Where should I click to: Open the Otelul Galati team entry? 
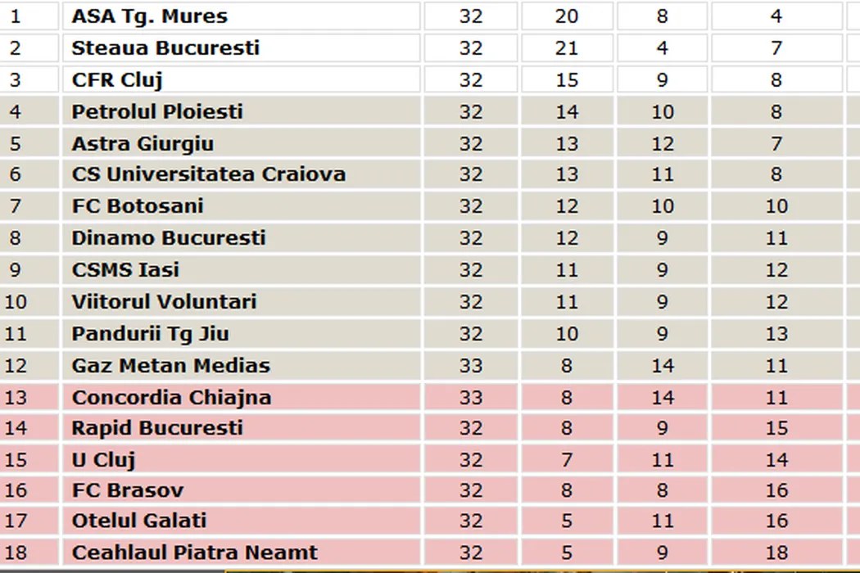139,521
